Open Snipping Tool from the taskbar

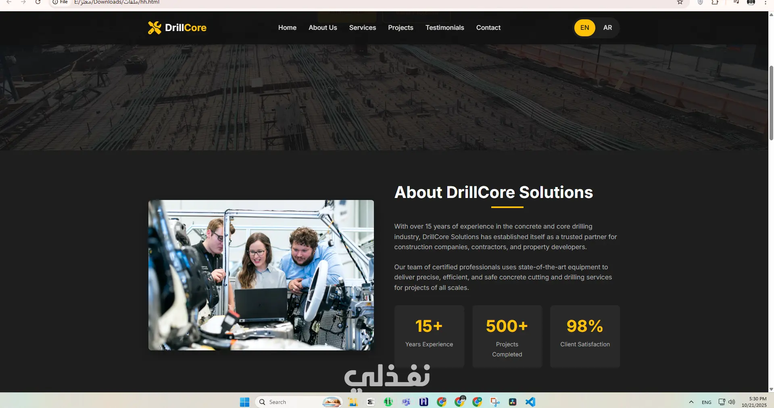tap(495, 402)
